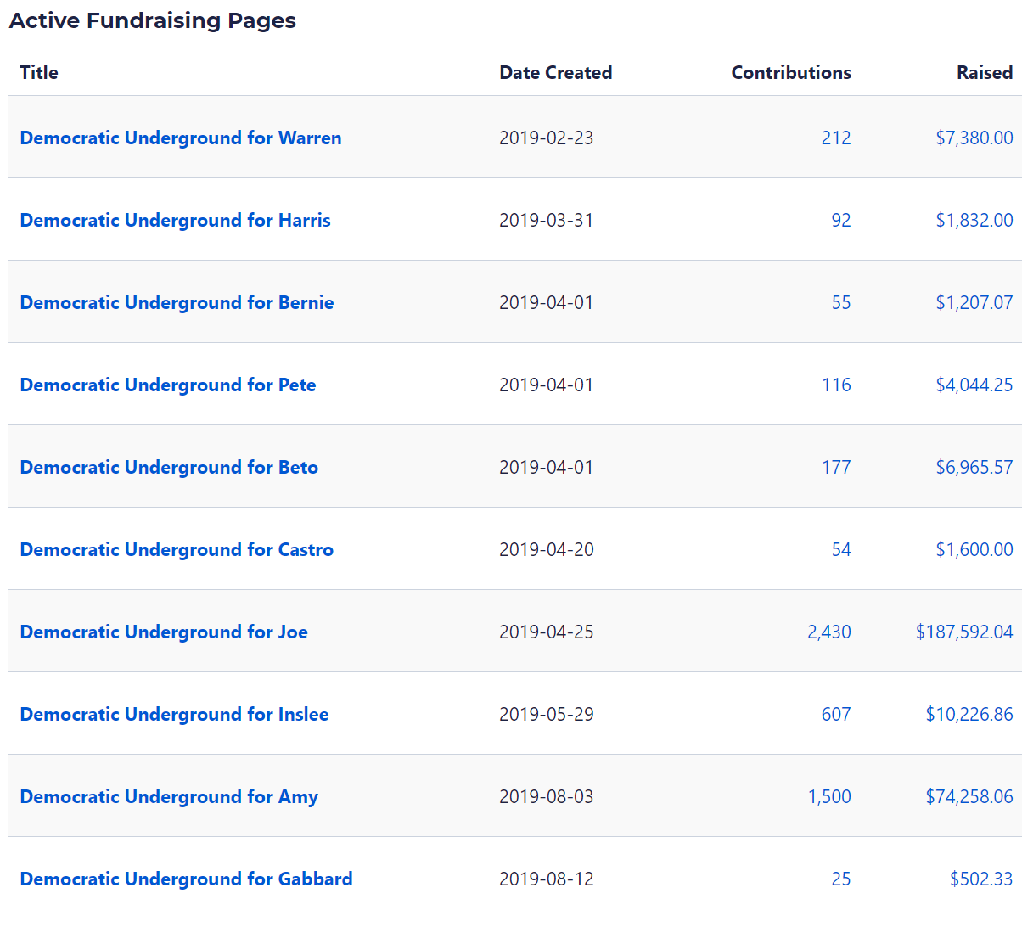The width and height of the screenshot is (1022, 927).
Task: Open Democratic Underground for Gabbard page
Action: point(186,879)
